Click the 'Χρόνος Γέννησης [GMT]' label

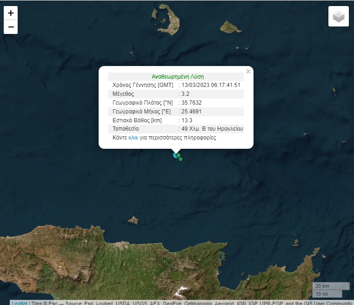tap(143, 85)
